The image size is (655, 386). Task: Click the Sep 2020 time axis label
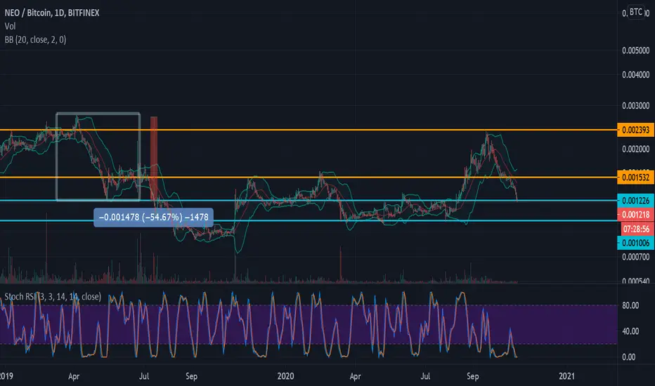(x=473, y=376)
